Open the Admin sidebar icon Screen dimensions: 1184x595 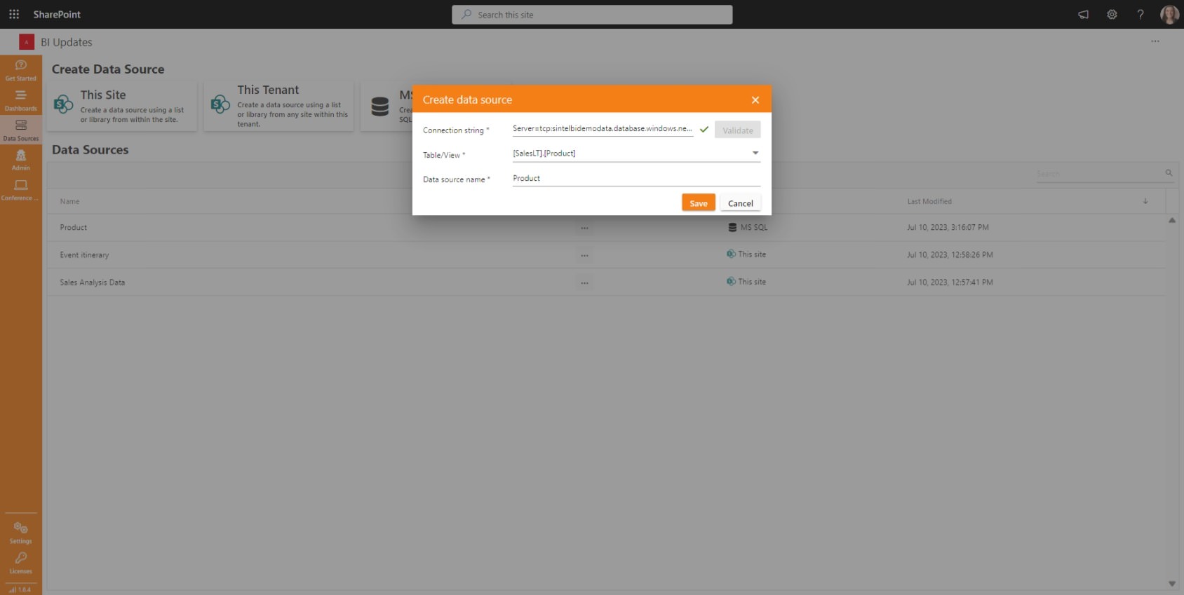(x=21, y=159)
